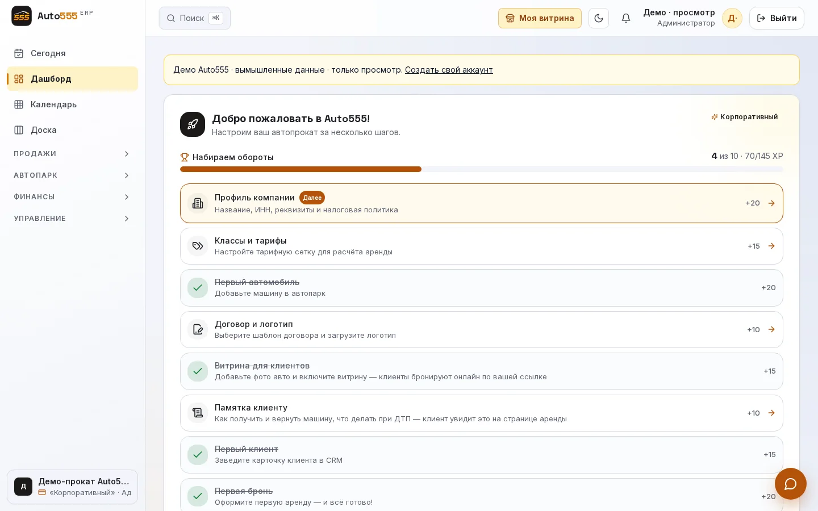Open Моя витрина button
Screen dimensions: 818x511
tap(540, 18)
